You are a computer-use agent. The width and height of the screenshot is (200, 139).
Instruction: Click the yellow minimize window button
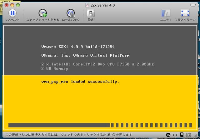coord(12,5)
